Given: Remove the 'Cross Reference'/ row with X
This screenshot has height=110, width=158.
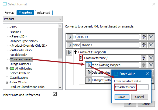Looking at the screenshot, I should pos(151,58).
